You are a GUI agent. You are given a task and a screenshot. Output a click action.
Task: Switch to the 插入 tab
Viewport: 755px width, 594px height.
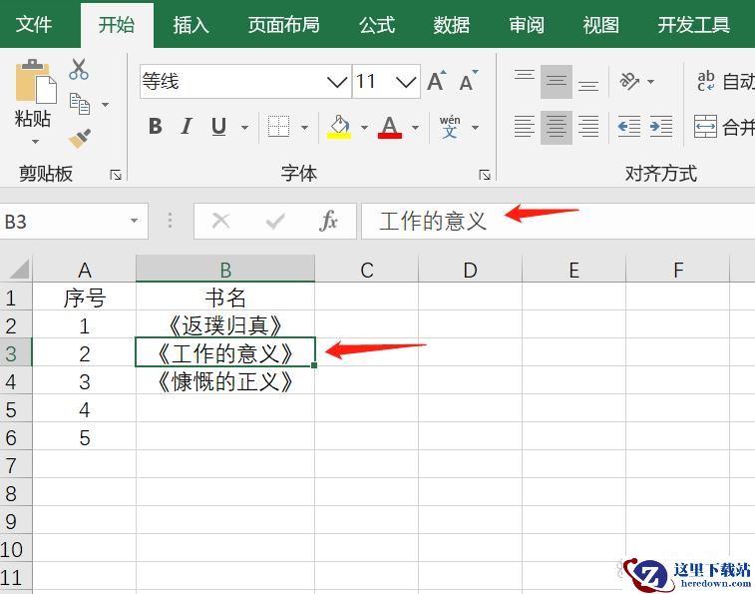[191, 24]
